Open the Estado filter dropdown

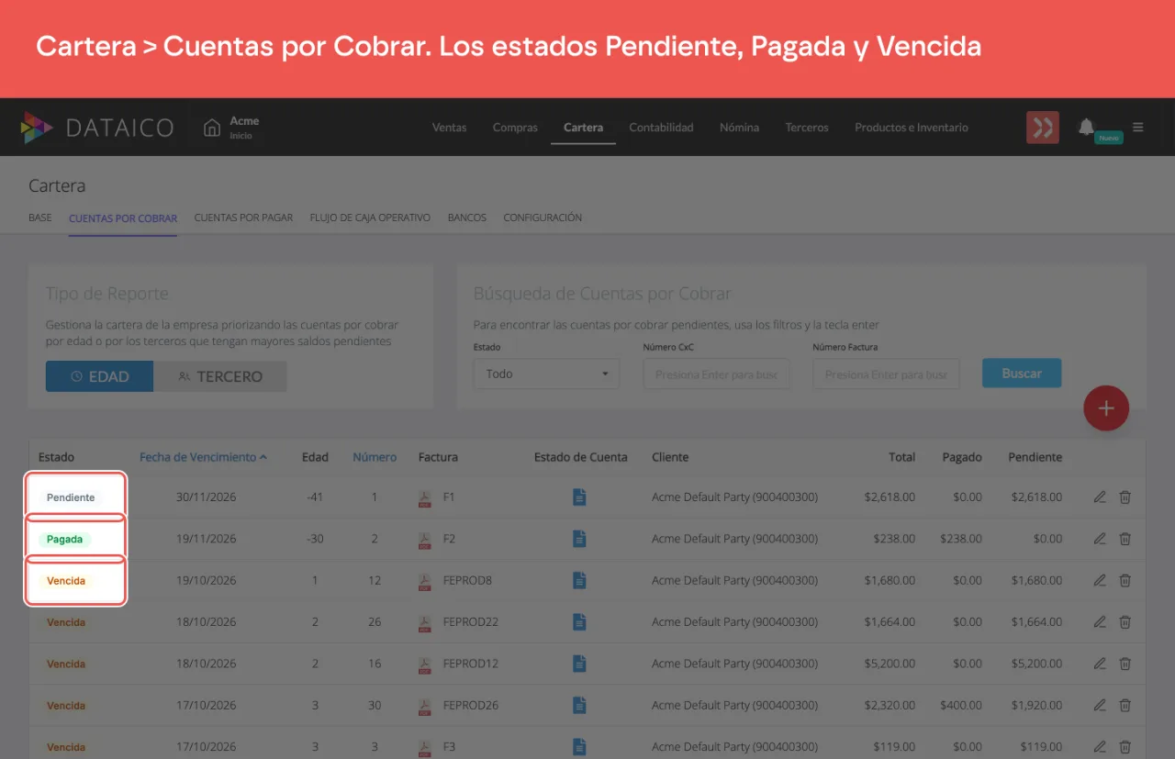click(x=547, y=374)
